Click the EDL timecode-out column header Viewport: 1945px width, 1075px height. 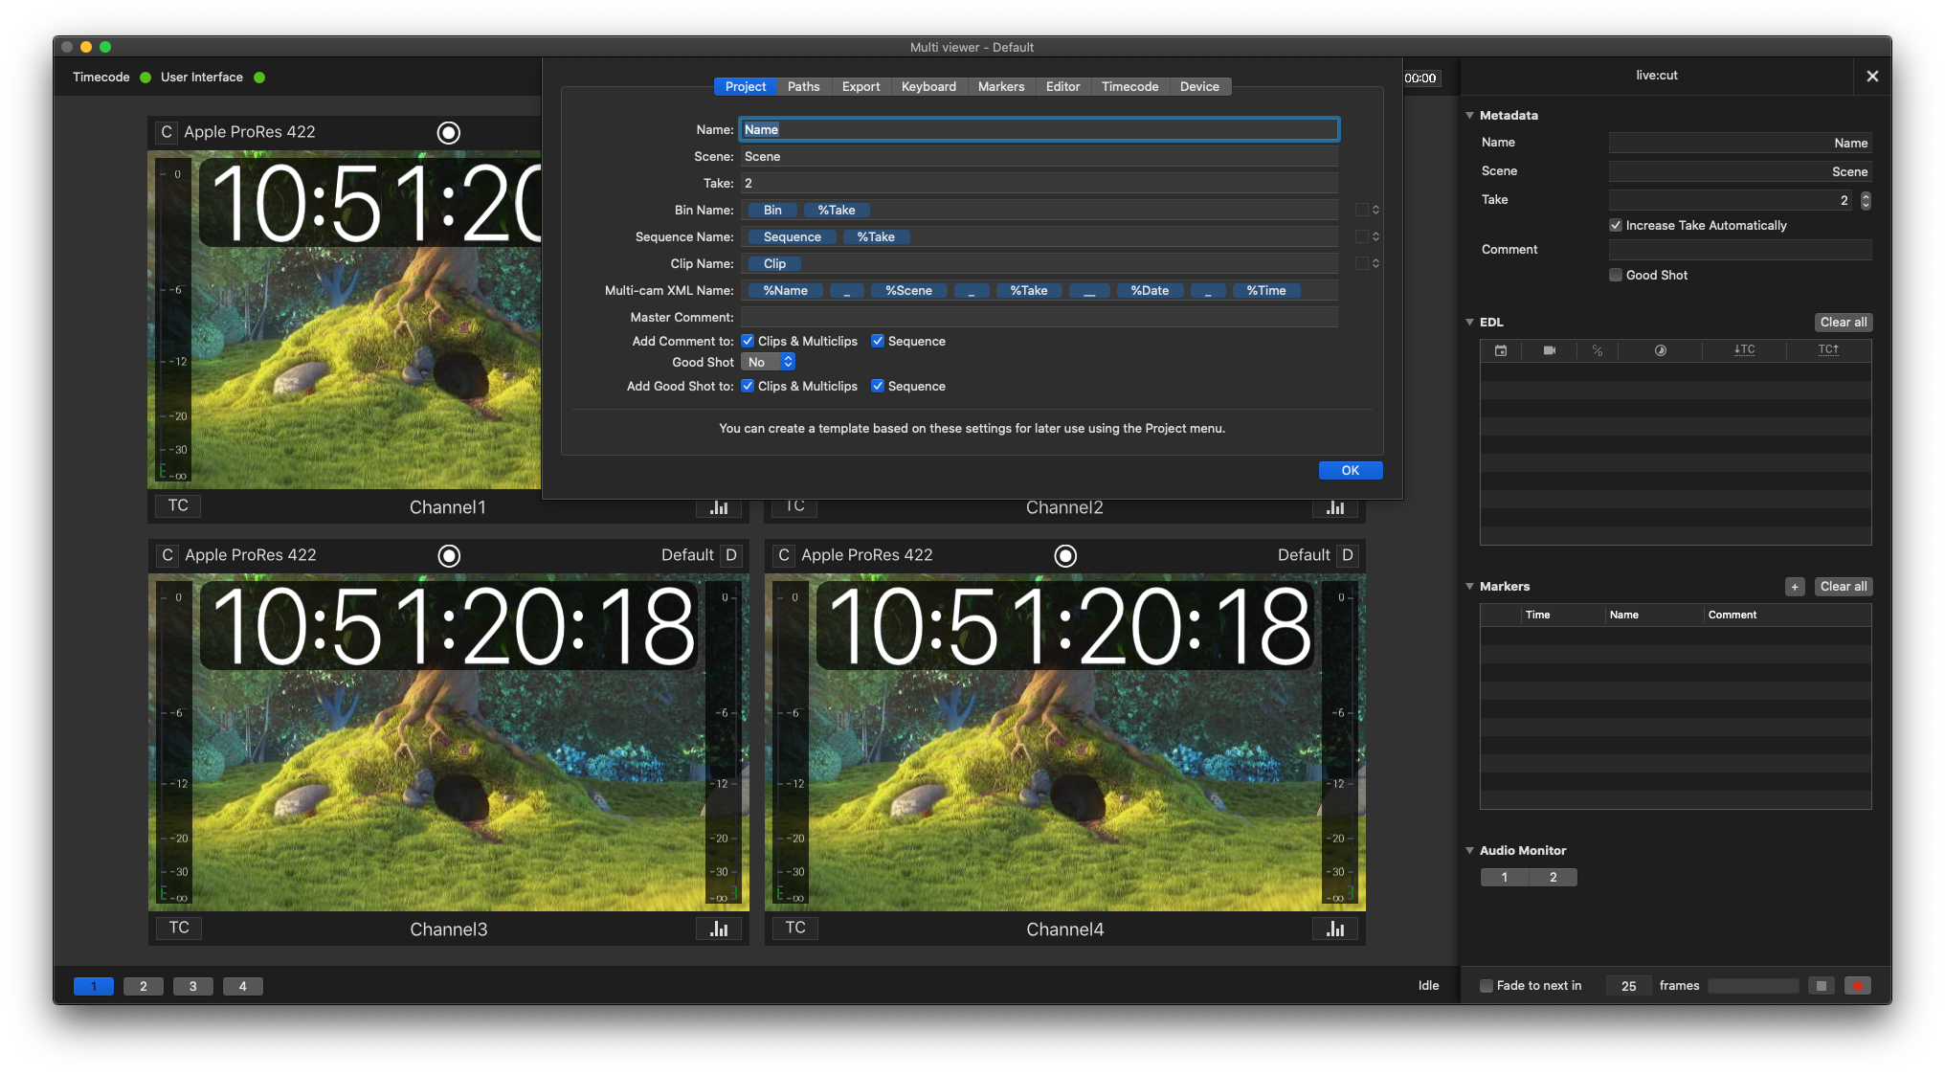point(1828,349)
